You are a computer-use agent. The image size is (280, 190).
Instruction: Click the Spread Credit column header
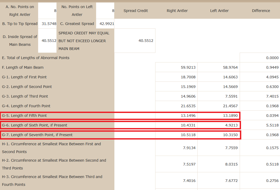[x=135, y=11]
